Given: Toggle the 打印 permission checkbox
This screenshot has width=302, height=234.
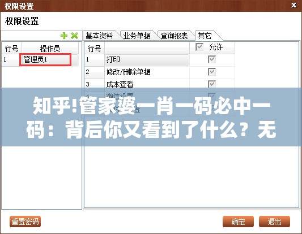Looking at the screenshot, I should click(x=212, y=59).
